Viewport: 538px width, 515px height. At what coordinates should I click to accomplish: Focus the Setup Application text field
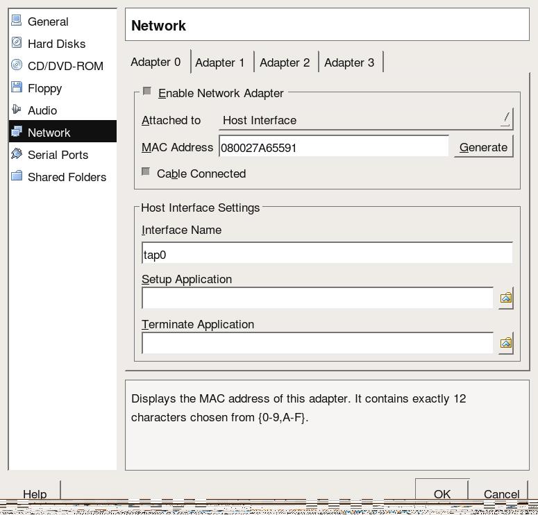(318, 298)
